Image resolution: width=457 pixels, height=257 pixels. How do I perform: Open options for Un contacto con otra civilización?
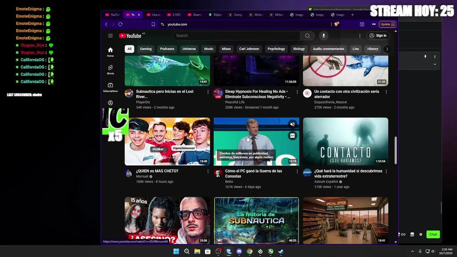coord(386,92)
